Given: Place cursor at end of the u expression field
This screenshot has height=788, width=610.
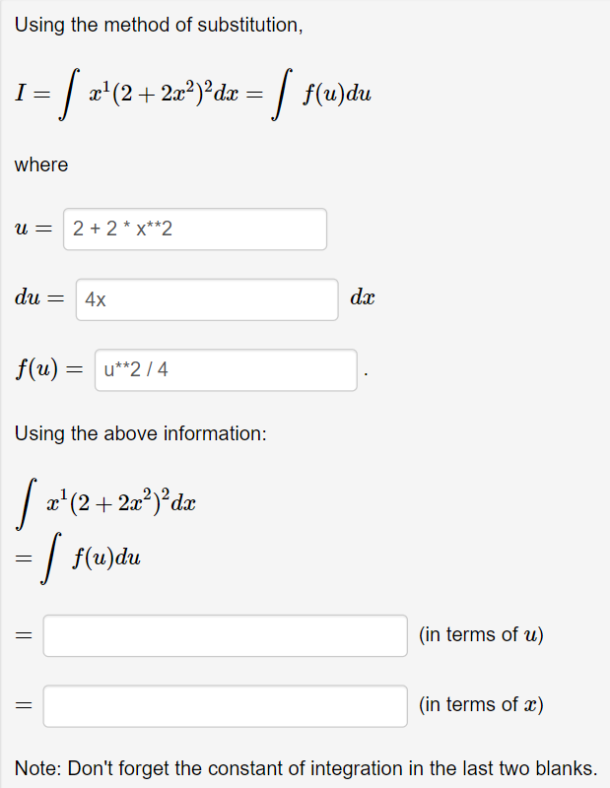Looking at the screenshot, I should coord(296,229).
